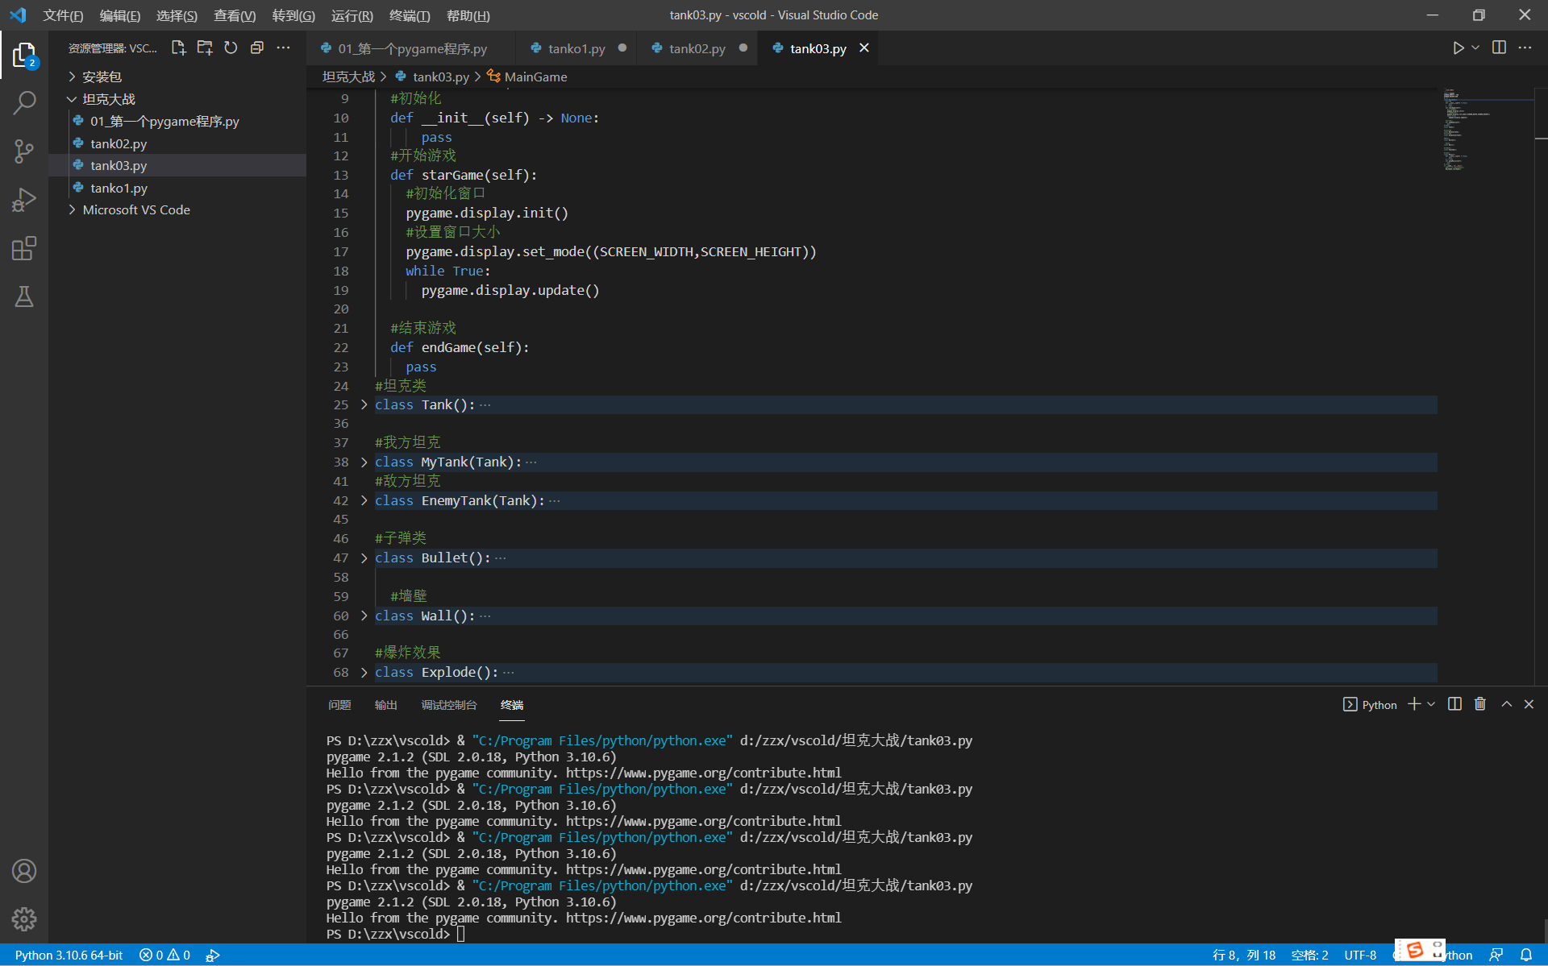Create a new file in Explorer
The height and width of the screenshot is (966, 1548).
pyautogui.click(x=179, y=48)
